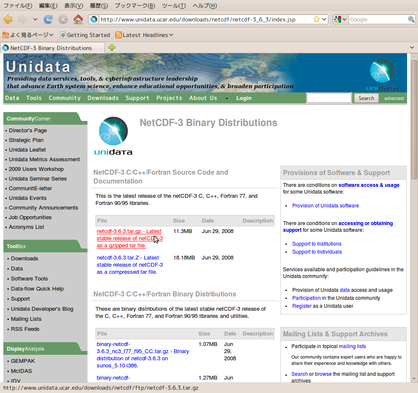Open the About Us navigation item
The image size is (418, 393).
point(203,98)
